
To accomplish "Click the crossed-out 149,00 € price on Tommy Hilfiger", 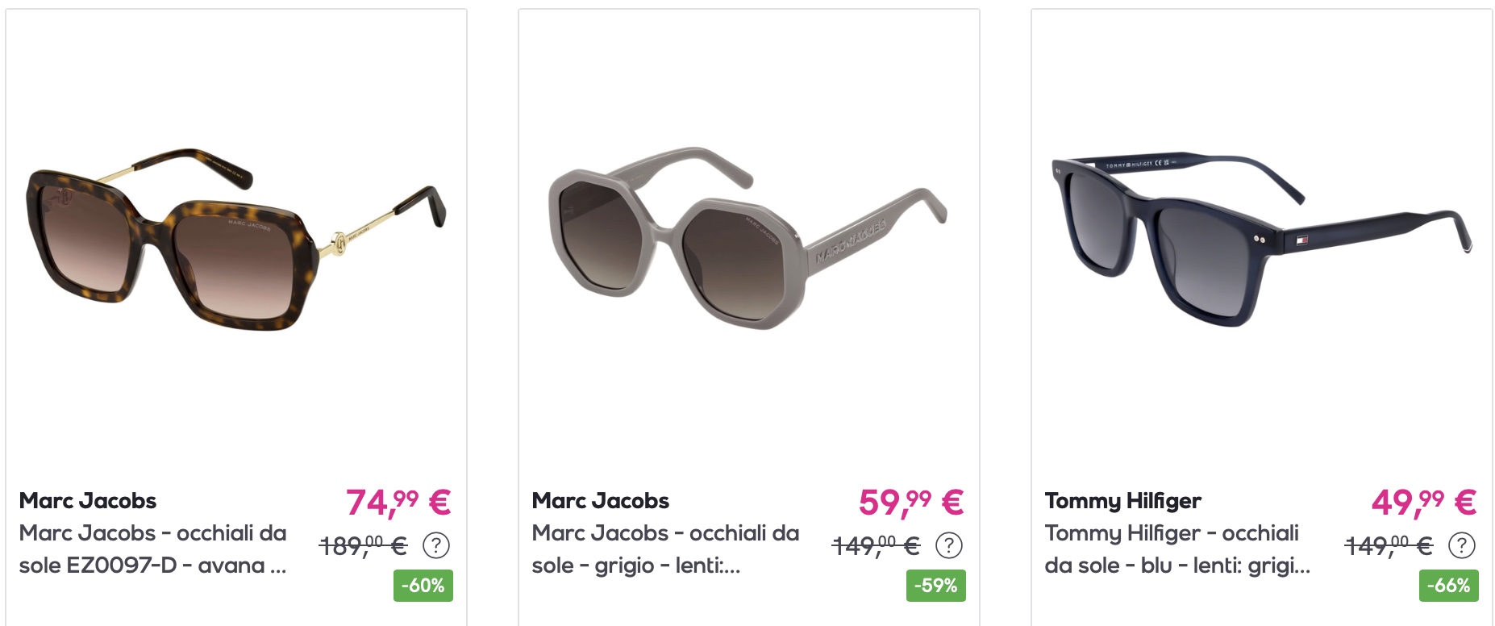I will pos(1389,546).
